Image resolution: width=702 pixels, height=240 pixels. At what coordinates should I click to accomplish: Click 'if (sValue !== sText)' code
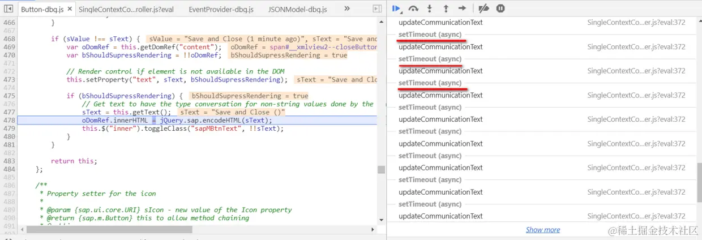[x=91, y=39]
